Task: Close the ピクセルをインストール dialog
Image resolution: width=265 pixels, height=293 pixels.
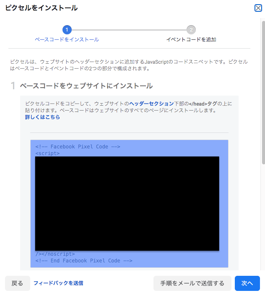Action: (258, 8)
